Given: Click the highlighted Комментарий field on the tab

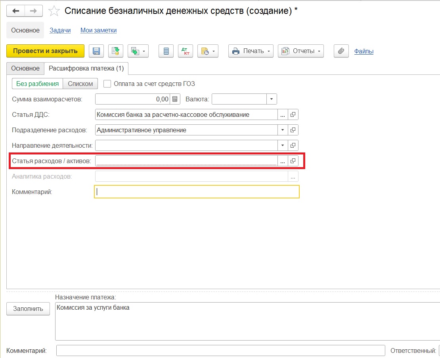Looking at the screenshot, I should pos(197,192).
